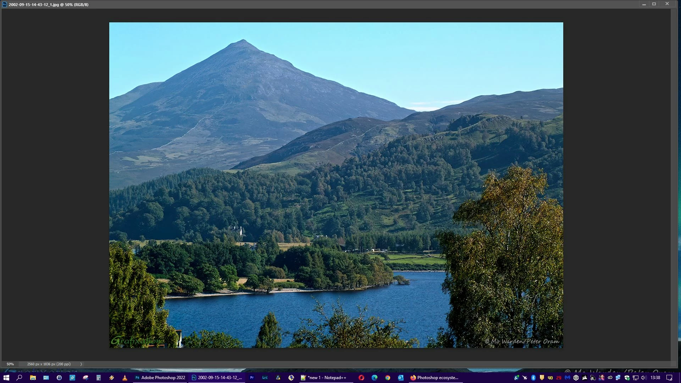Image resolution: width=681 pixels, height=383 pixels.
Task: Open Windows notification center
Action: (669, 378)
